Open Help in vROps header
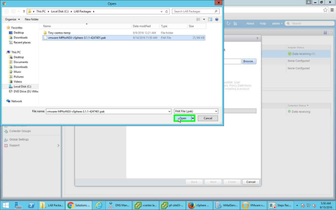336x210 pixels. coord(262,24)
